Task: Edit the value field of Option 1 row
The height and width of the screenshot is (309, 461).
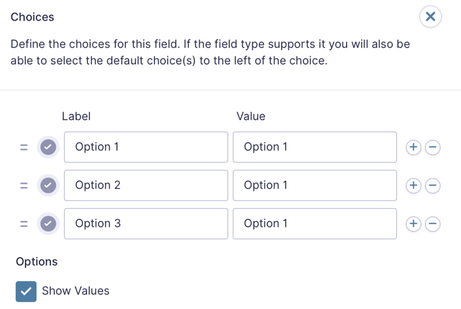Action: [x=315, y=147]
